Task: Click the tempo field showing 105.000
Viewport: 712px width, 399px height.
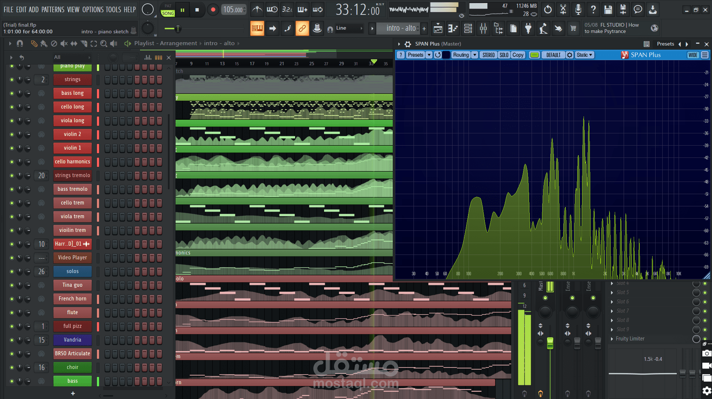Action: click(x=233, y=10)
